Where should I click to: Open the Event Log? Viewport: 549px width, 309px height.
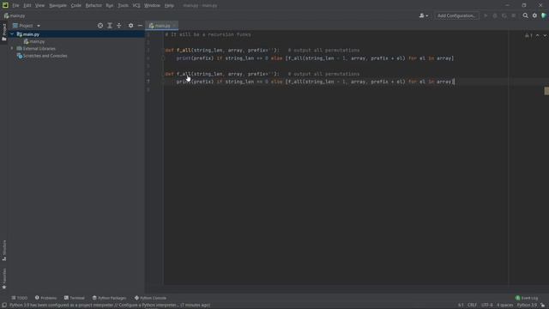[527, 298]
